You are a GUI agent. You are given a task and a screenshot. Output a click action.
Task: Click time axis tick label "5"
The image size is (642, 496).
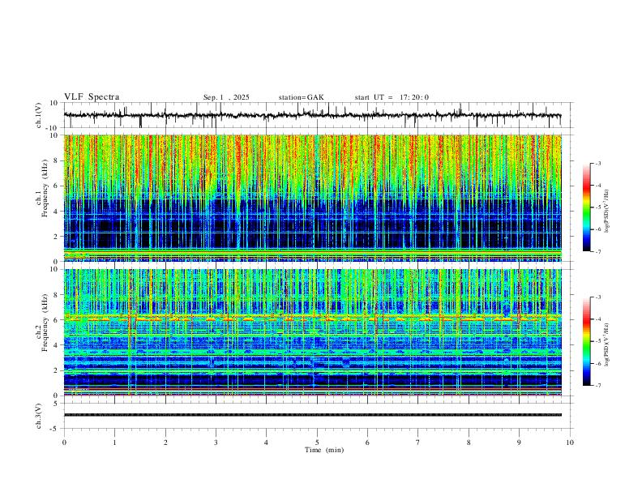coord(317,443)
